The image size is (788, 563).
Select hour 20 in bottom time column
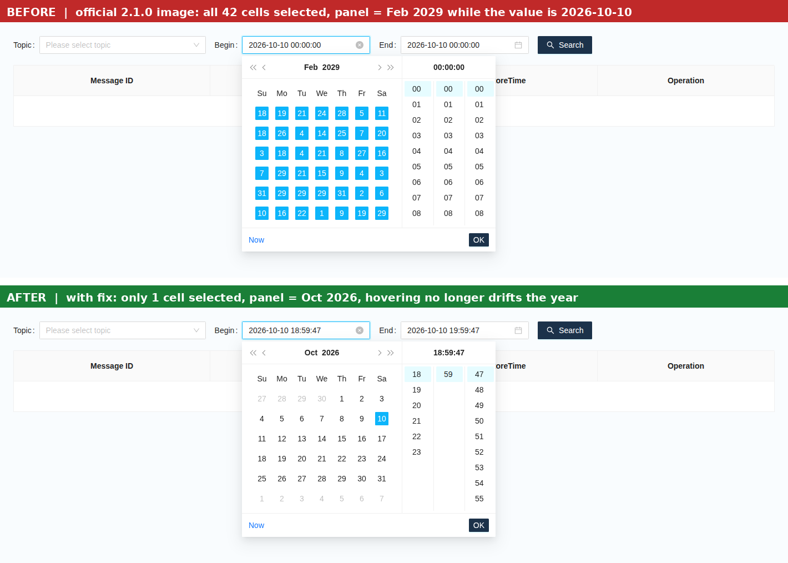coord(417,405)
